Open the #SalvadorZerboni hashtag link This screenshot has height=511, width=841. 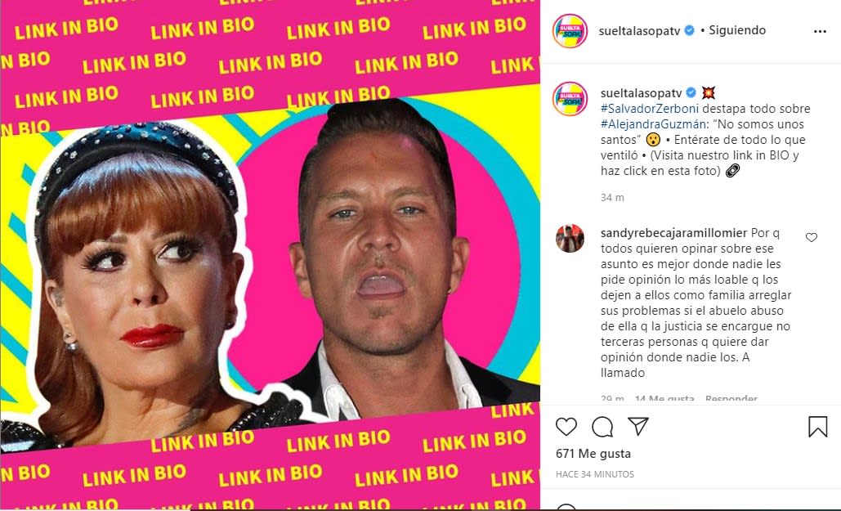(650, 109)
